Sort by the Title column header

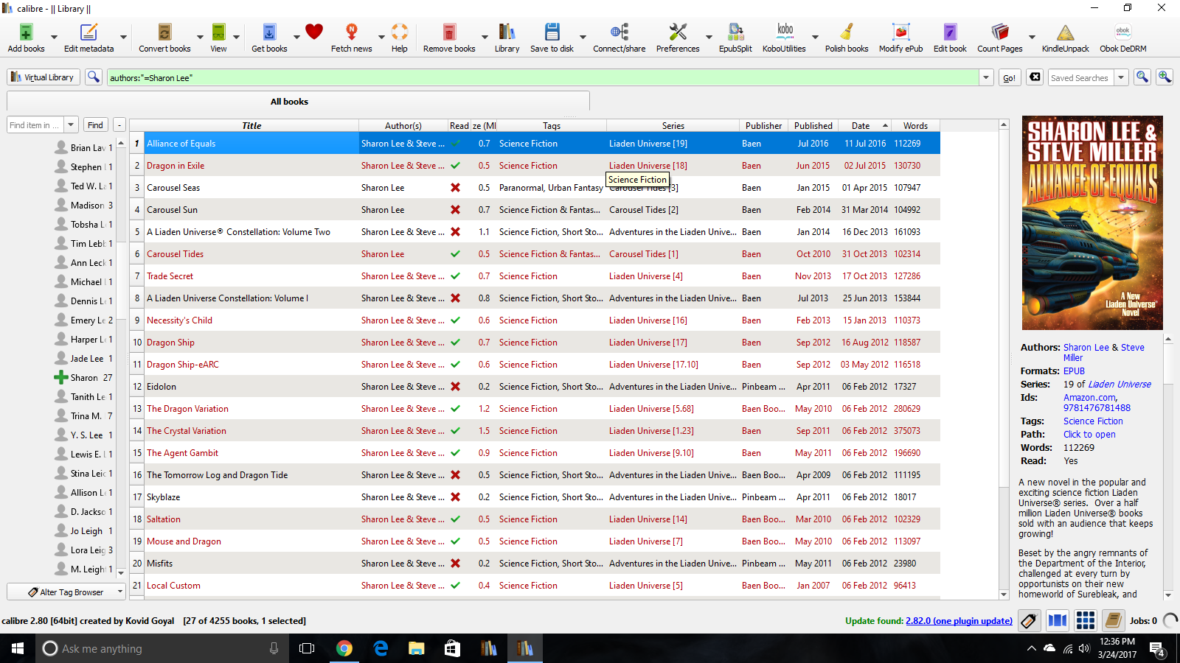click(251, 126)
